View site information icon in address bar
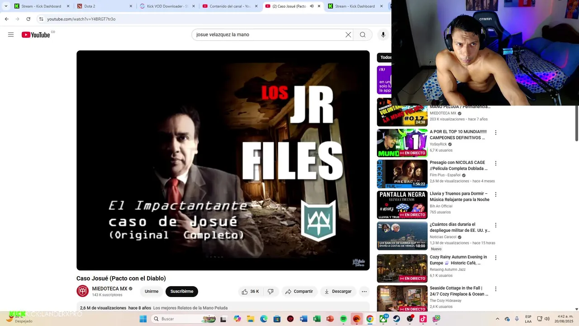Image resolution: width=579 pixels, height=326 pixels. 41,19
